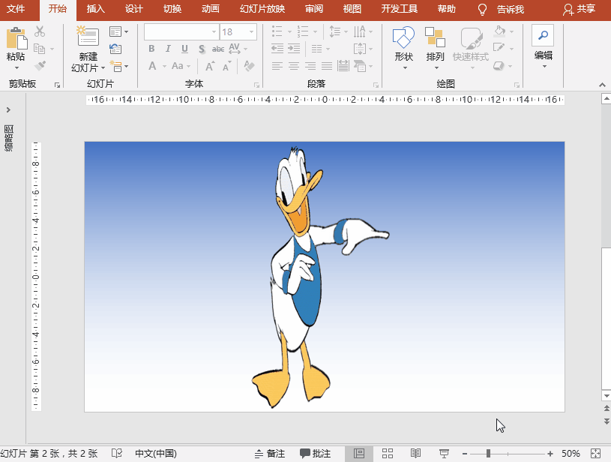Open the Quick Styles gallery

pyautogui.click(x=471, y=47)
